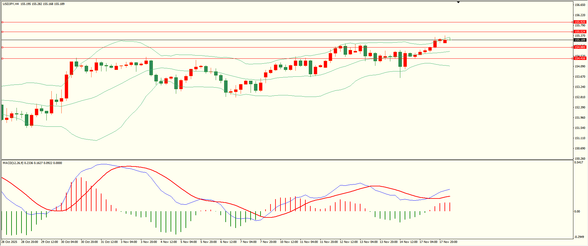
Task: Click the 0.5417 value on MACD scale
Action: pos(579,162)
